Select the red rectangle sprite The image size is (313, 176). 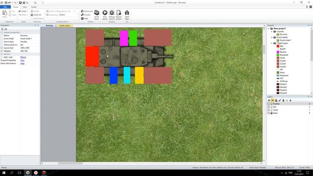click(92, 57)
